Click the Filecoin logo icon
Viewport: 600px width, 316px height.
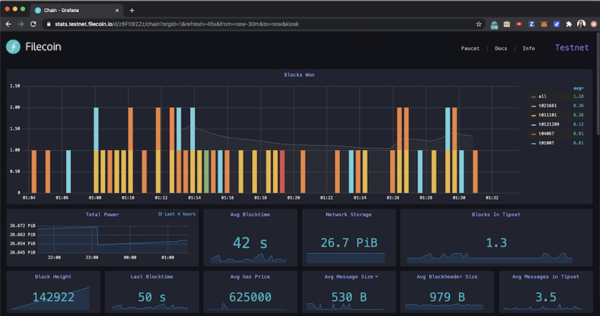click(13, 47)
